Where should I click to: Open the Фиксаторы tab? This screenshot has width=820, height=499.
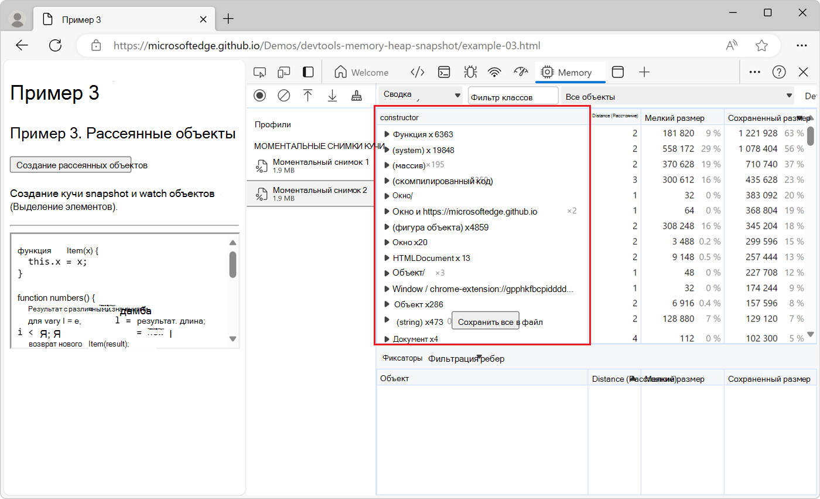402,358
